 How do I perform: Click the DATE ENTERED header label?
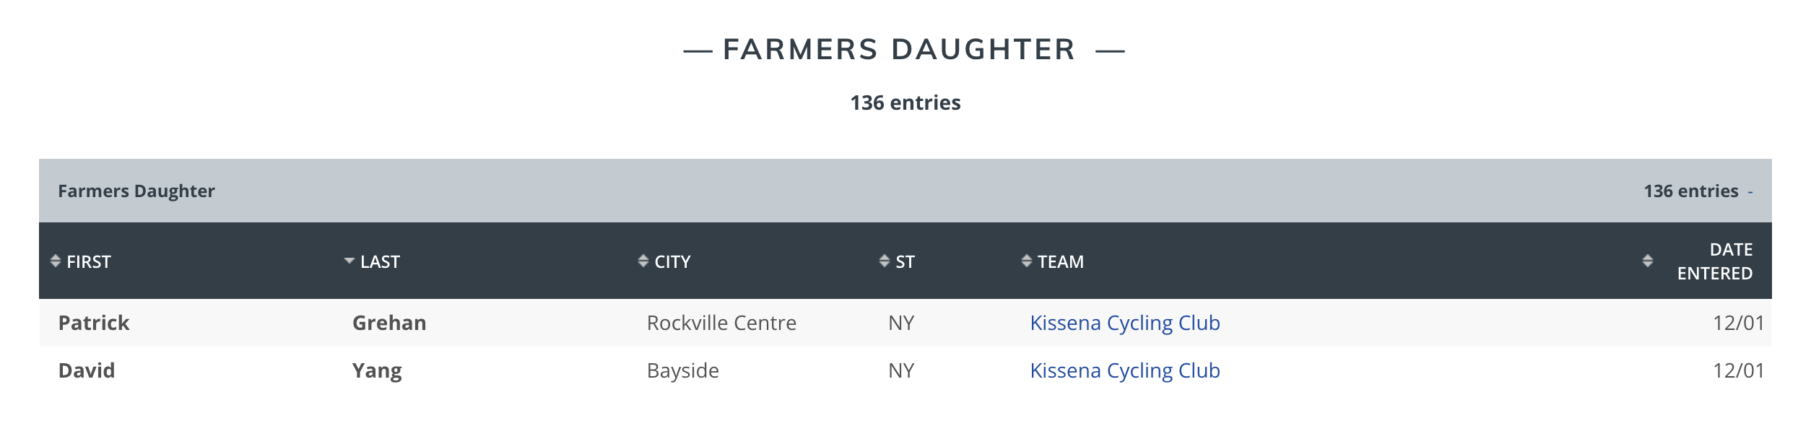point(1715,261)
